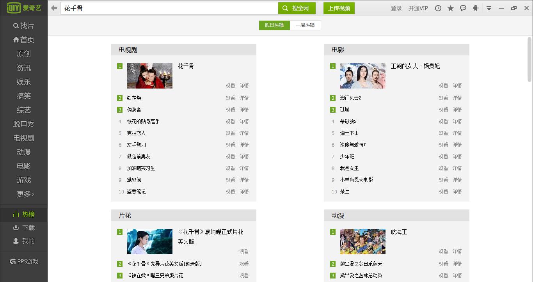Open the 花千骨 TV drama thumbnail
533x282 pixels.
pos(150,76)
